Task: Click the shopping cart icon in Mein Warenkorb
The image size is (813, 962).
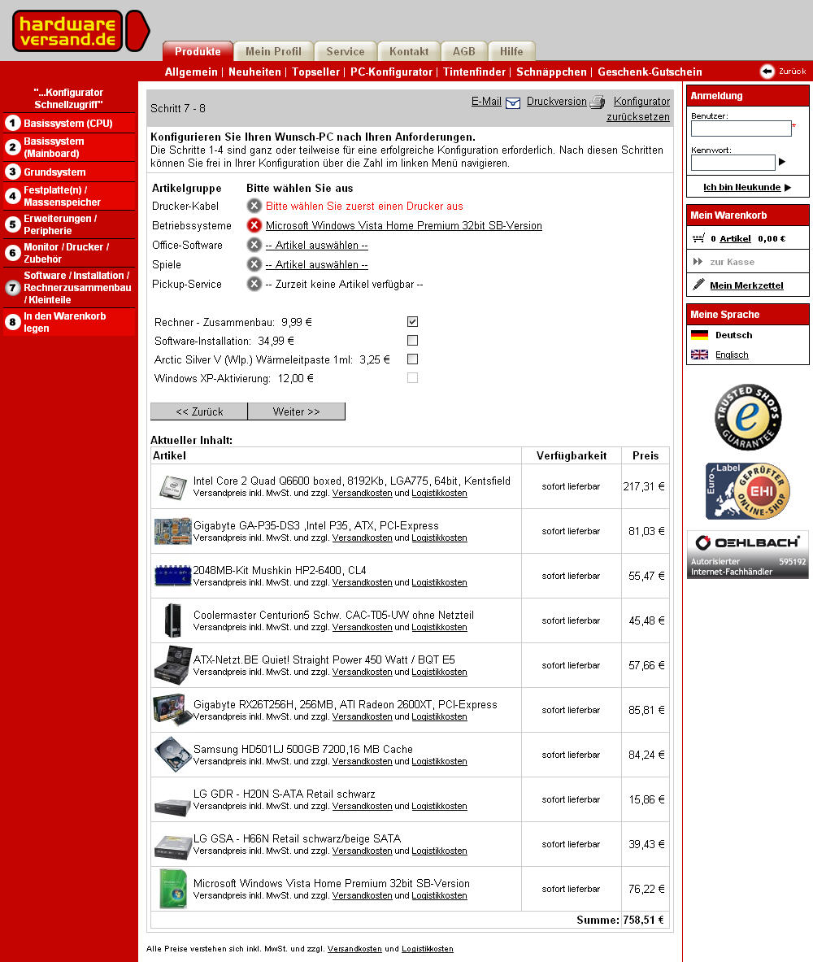Action: pos(698,238)
